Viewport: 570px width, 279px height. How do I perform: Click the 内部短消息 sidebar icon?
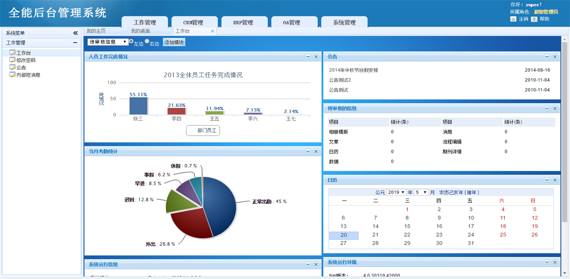pyautogui.click(x=12, y=75)
